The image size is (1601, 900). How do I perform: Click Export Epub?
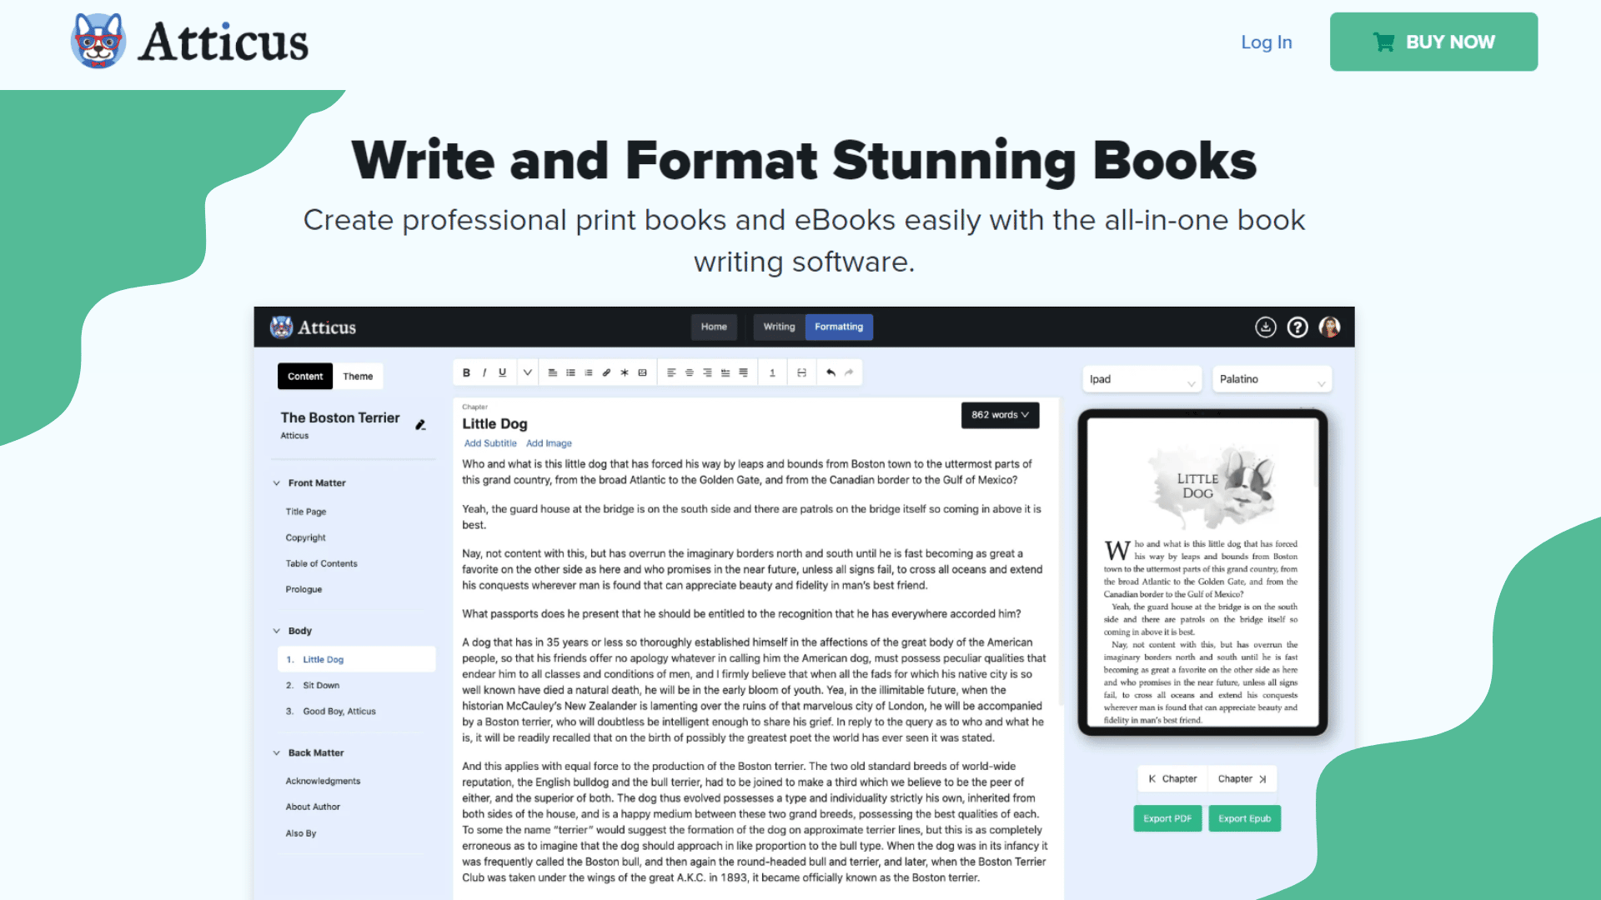pos(1244,818)
